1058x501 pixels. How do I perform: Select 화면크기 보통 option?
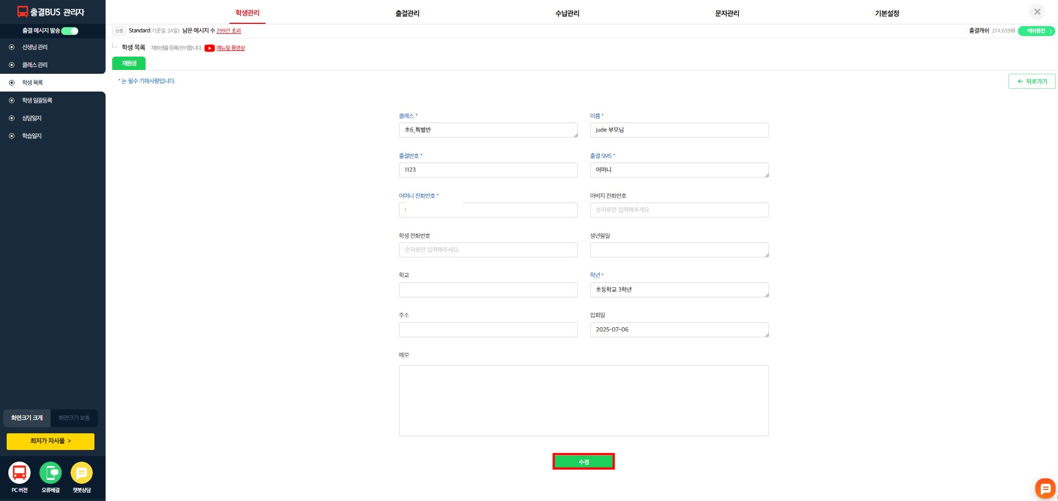(x=74, y=418)
